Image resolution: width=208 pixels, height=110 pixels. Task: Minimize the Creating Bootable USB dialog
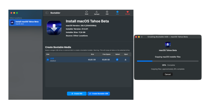139,37
